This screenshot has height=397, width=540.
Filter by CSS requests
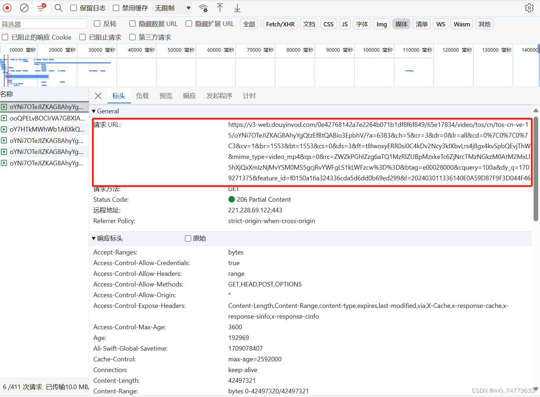click(329, 24)
